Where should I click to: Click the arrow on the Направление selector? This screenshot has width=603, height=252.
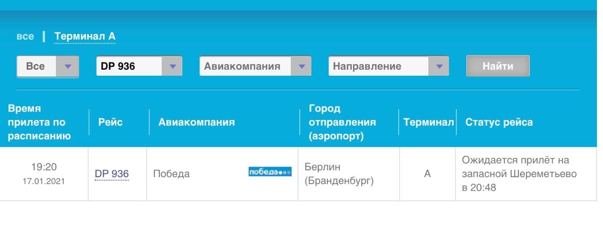[439, 66]
